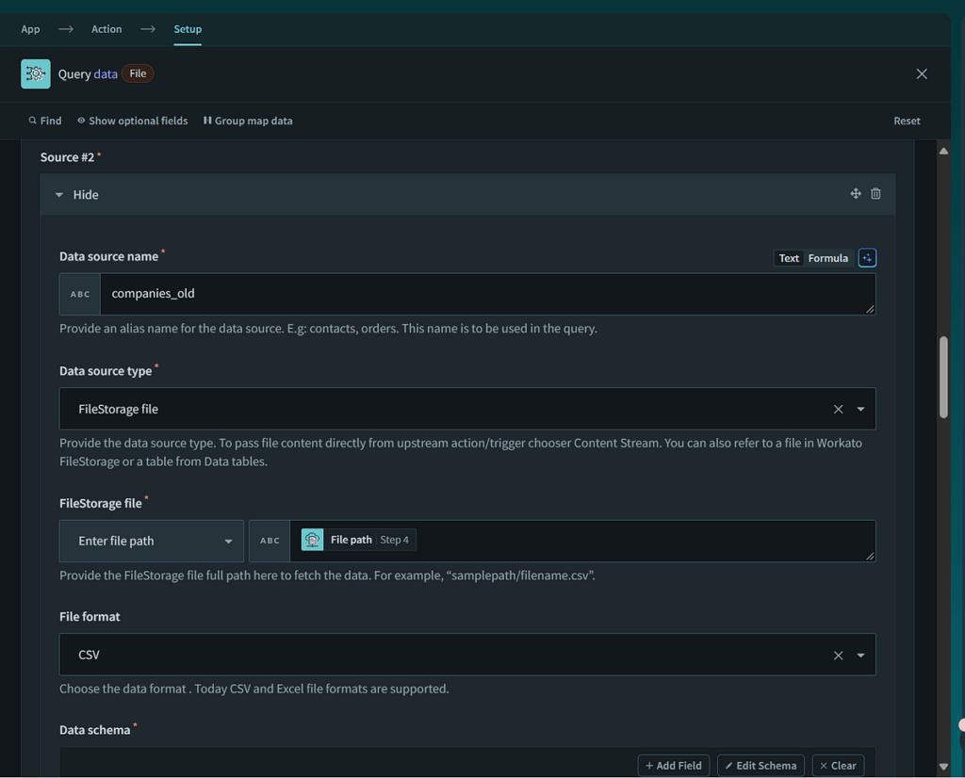Go to the App step tab
965x778 pixels.
tap(31, 29)
